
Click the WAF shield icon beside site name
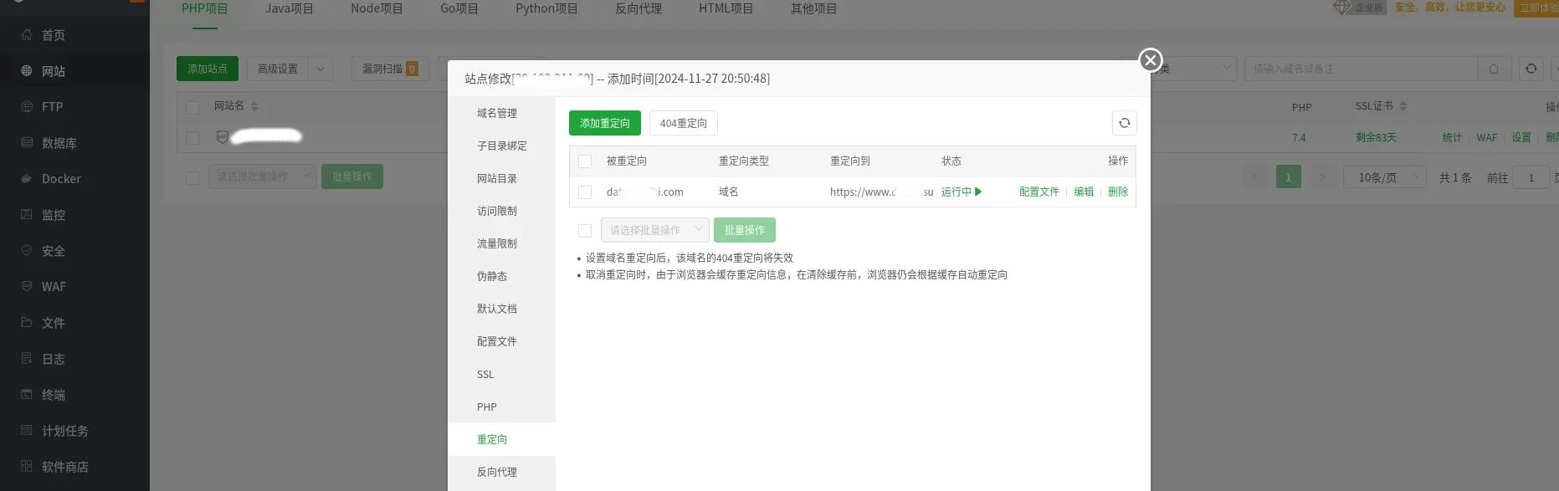tap(222, 136)
